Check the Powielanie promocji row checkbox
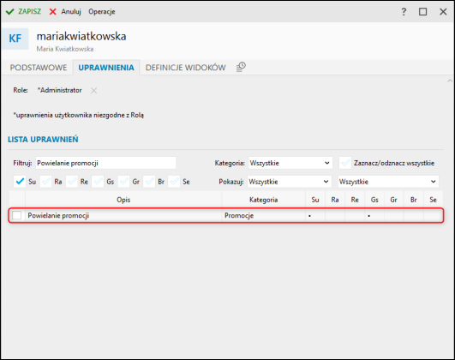Screen dimensions: 455x360 pyautogui.click(x=17, y=215)
